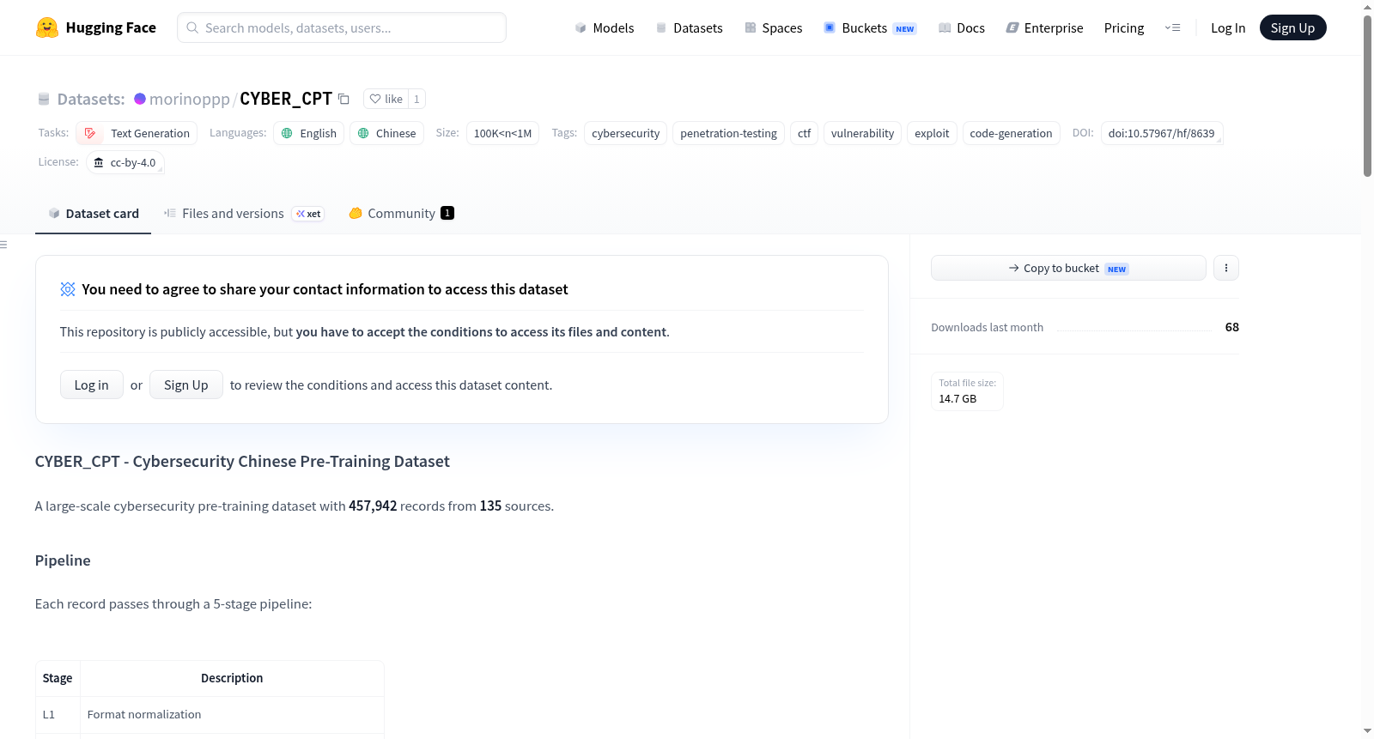Switch to Files and versions tab
Screen dimensions: 1374x739
244,214
